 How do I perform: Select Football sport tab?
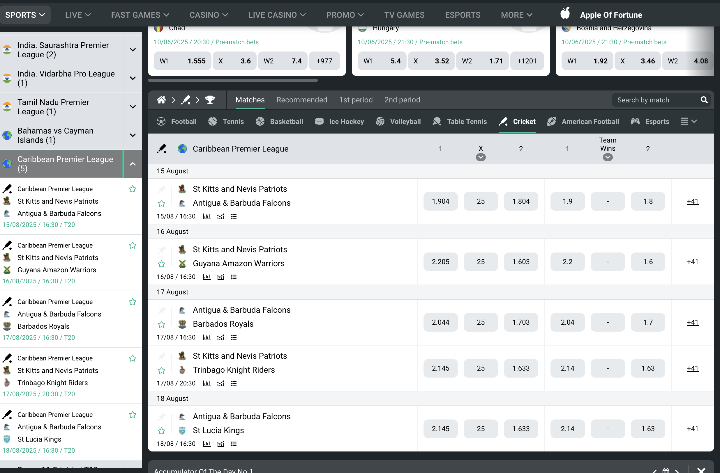(177, 122)
